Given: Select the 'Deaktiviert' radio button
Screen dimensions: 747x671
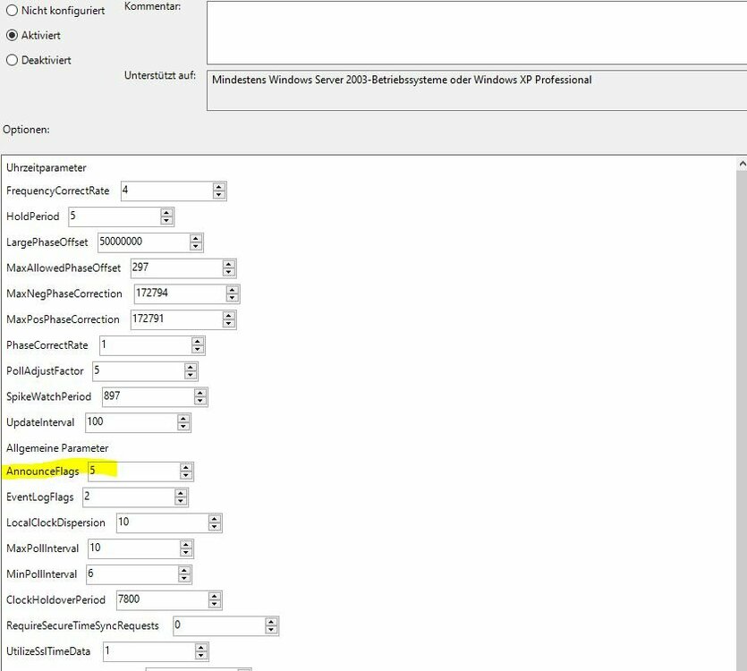Looking at the screenshot, I should pos(12,61).
